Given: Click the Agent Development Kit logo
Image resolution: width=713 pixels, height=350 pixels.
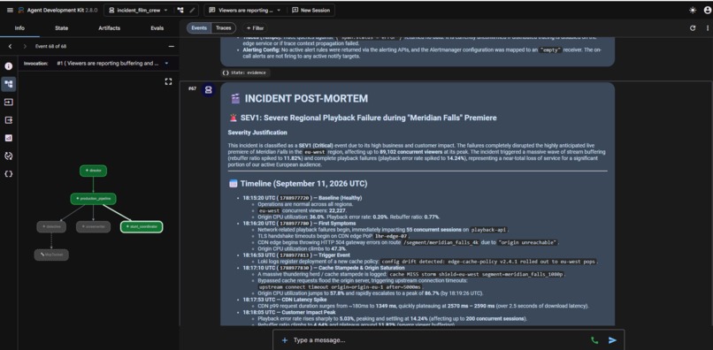Looking at the screenshot, I should tap(21, 10).
